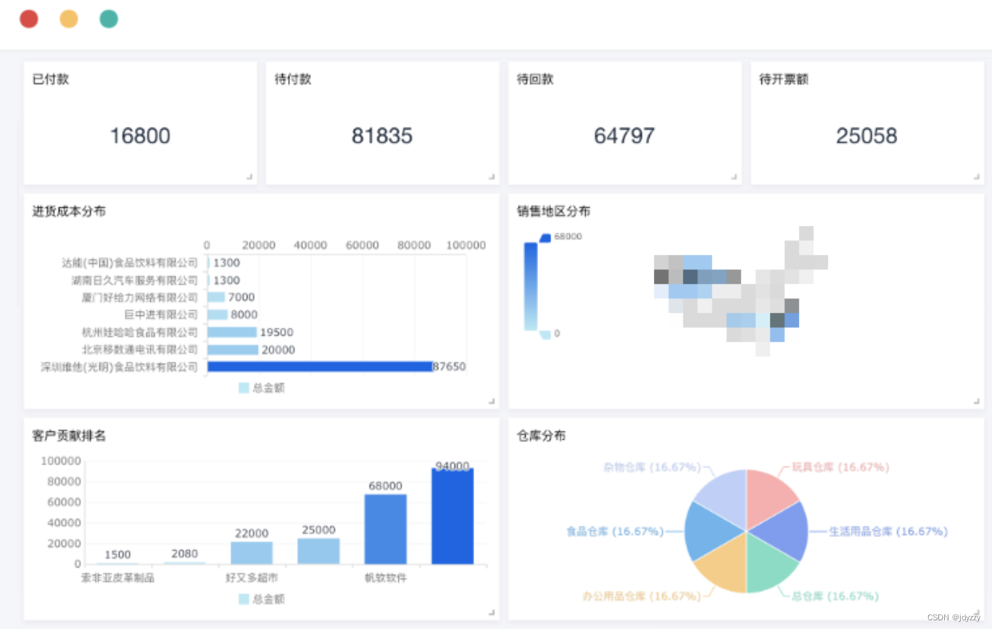The image size is (992, 629).
Task: Click resize handle of 待回款 card
Action: [x=734, y=176]
